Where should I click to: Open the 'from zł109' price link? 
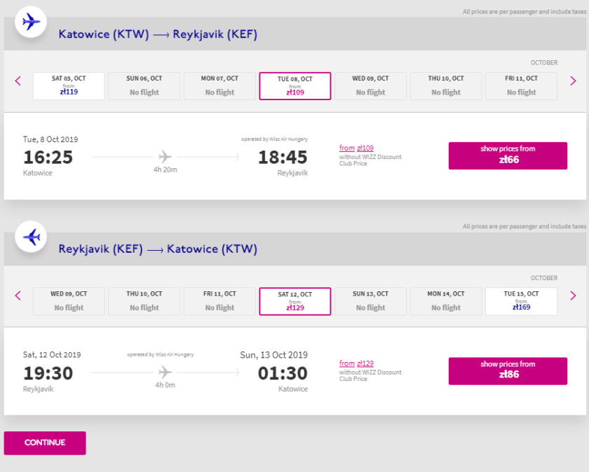356,148
